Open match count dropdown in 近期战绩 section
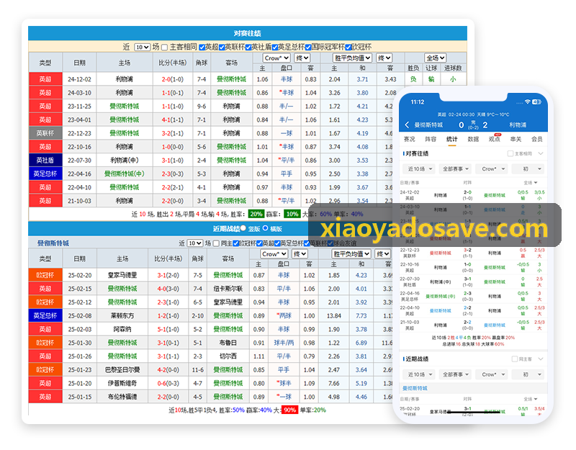This screenshot has width=576, height=450. coord(195,243)
